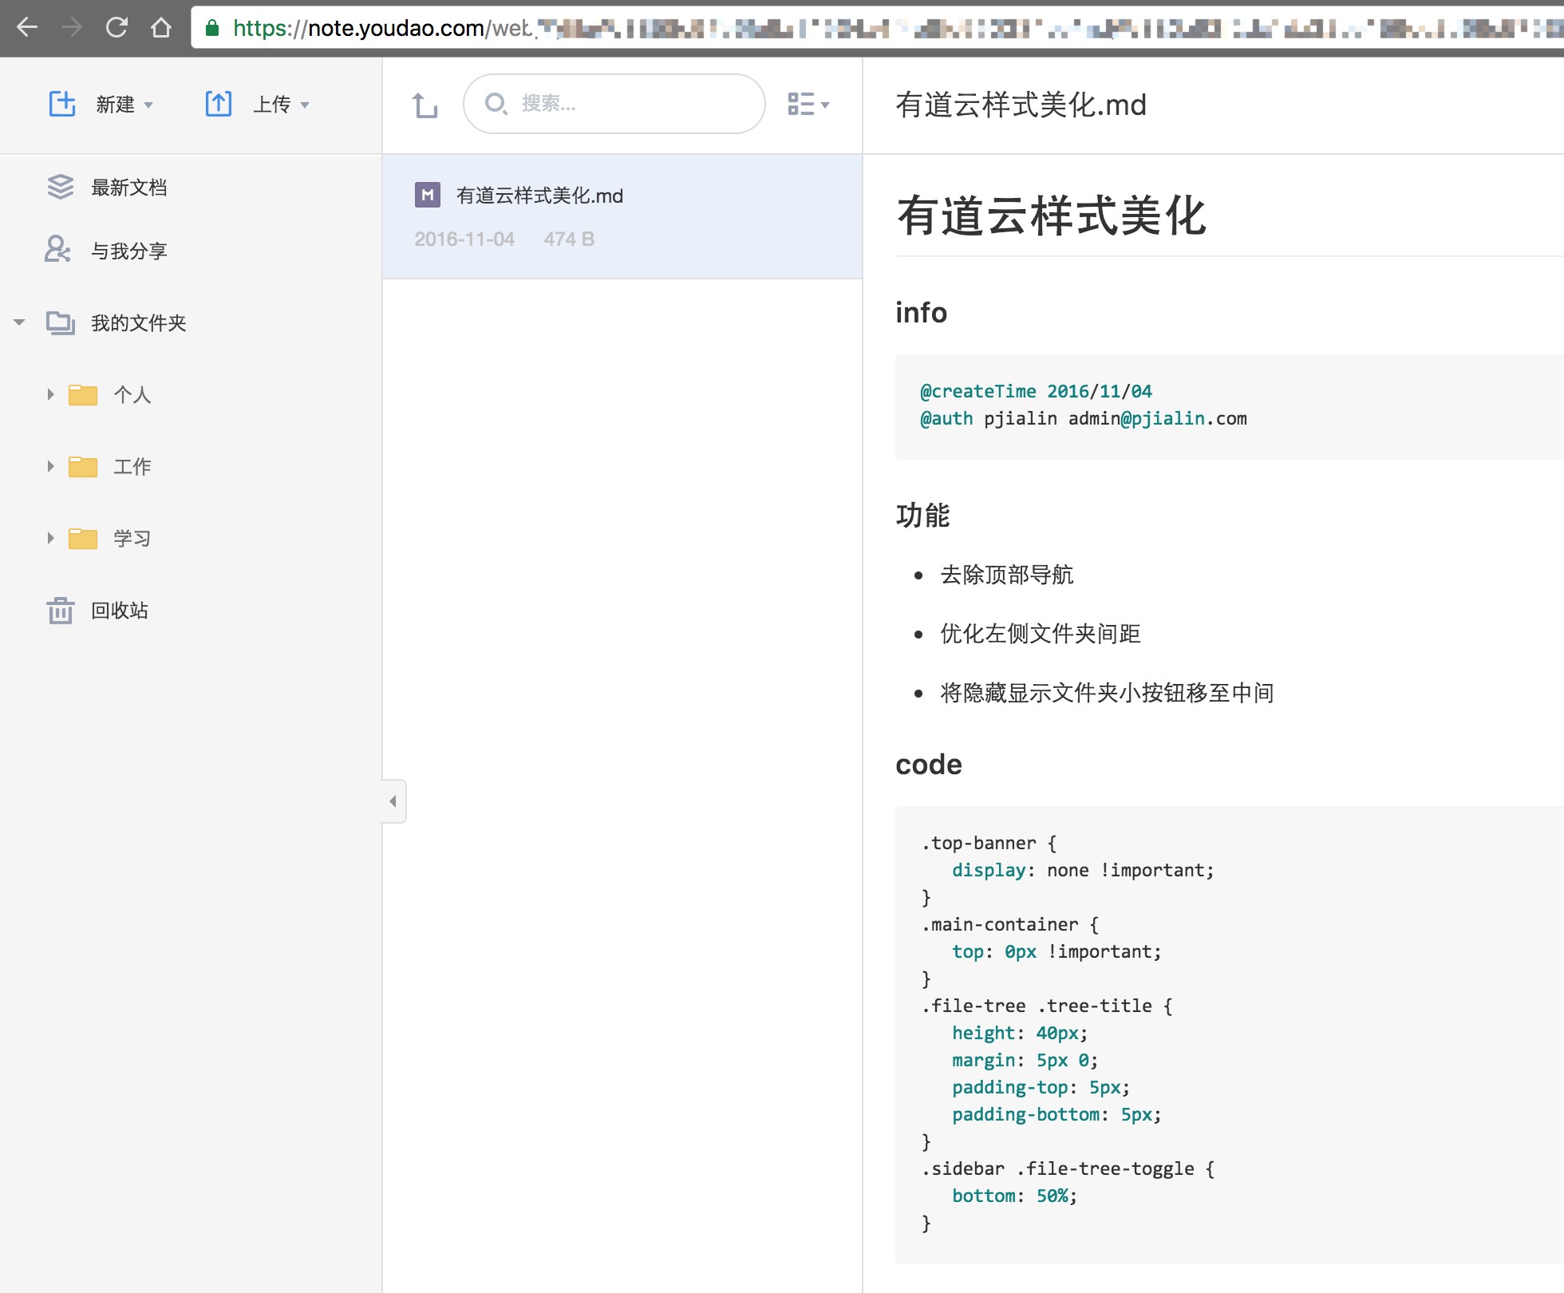Click the browser home button
Viewport: 1564px width, 1293px height.
click(x=161, y=28)
